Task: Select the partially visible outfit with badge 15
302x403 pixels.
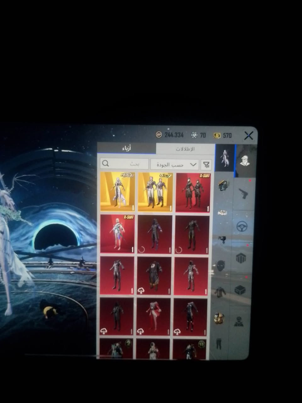Action: coord(190,349)
